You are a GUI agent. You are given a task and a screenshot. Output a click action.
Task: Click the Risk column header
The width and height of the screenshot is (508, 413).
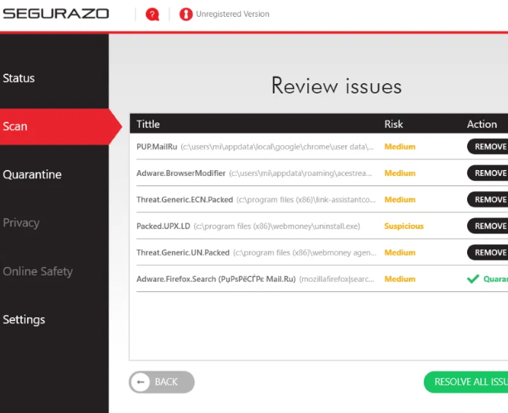point(393,124)
